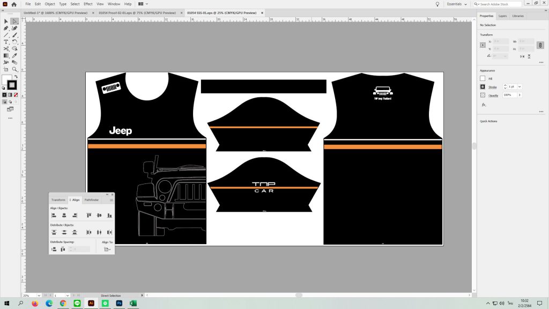
Task: Click the Vertical Distribute Center icon
Action: (64, 232)
